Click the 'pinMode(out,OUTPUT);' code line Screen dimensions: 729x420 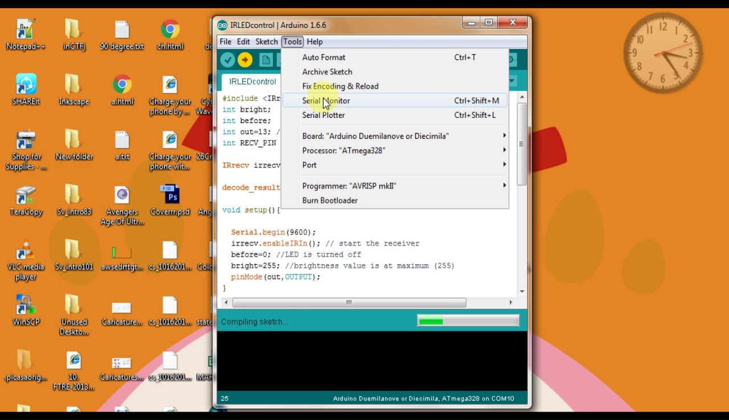[x=276, y=277]
